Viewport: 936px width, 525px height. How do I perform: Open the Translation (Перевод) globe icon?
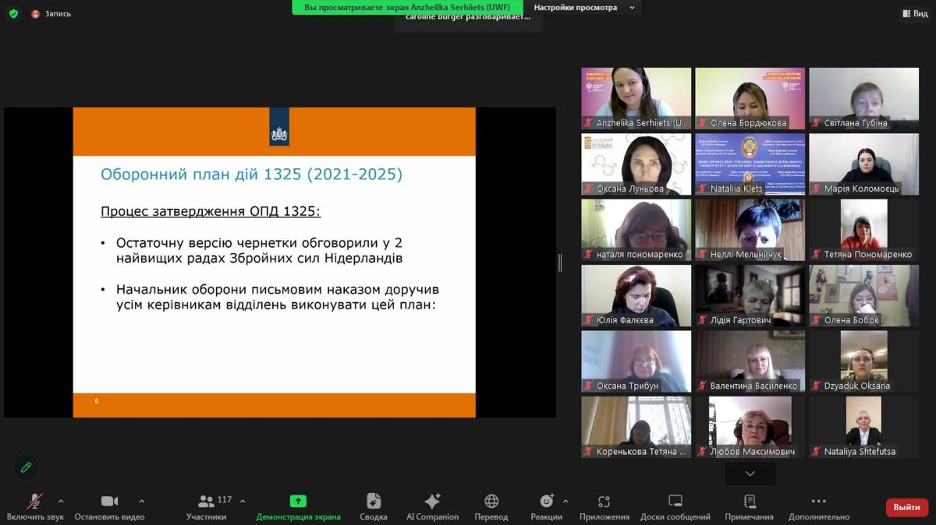(491, 501)
